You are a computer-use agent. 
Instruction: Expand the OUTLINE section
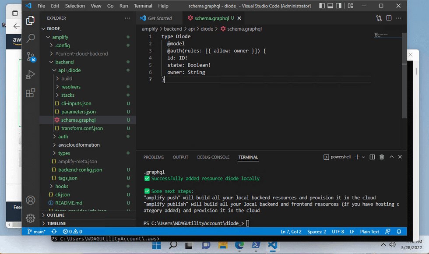88,215
